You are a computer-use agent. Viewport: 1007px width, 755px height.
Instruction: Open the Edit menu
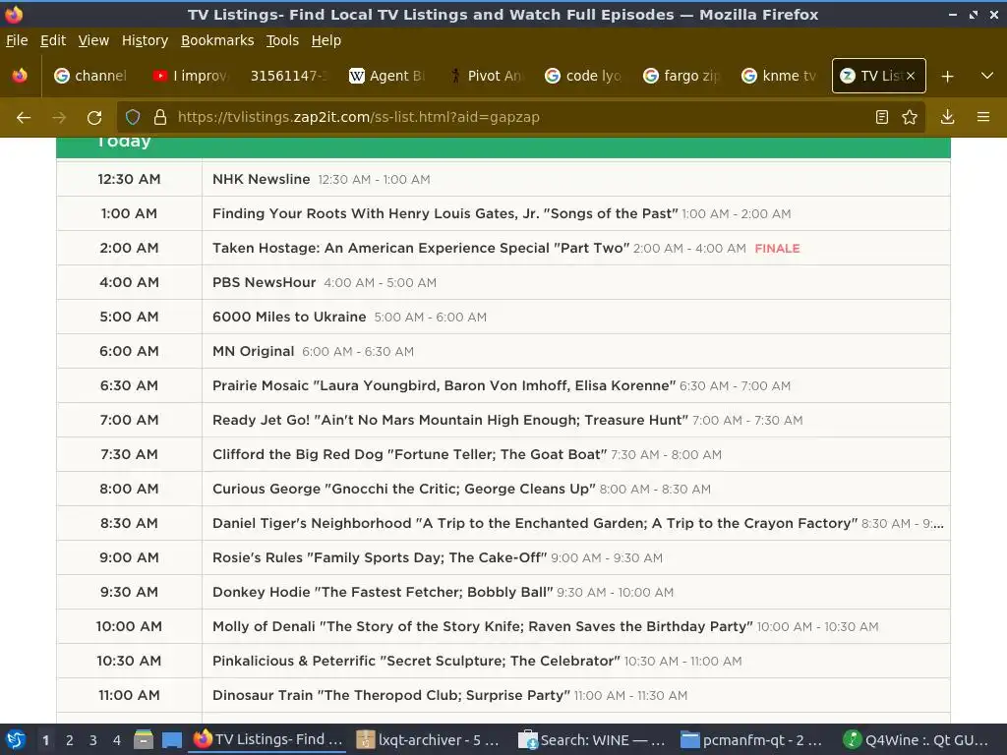tap(53, 40)
